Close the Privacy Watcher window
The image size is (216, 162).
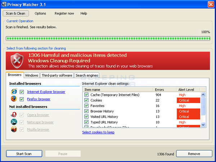[x=211, y=4]
